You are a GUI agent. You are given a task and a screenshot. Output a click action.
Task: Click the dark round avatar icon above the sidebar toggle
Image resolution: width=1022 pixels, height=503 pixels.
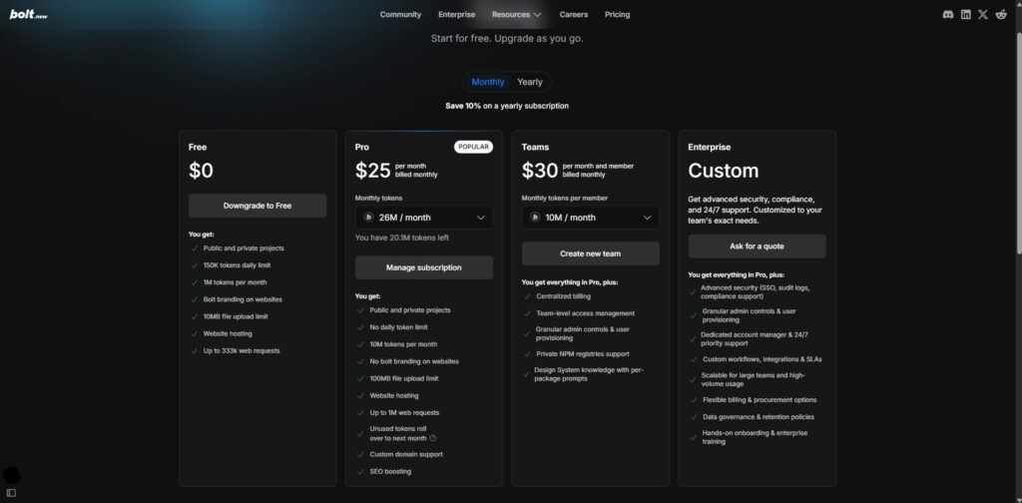click(x=12, y=475)
